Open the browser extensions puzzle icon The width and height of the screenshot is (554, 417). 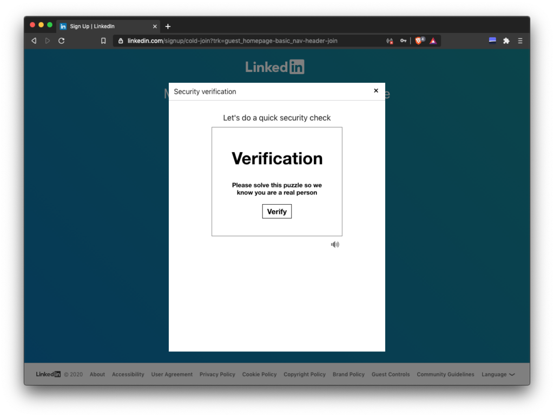click(506, 41)
